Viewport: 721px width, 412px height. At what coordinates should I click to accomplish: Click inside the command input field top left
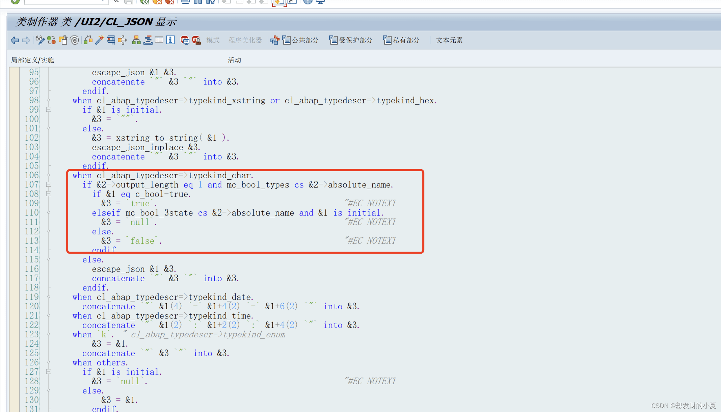click(x=64, y=2)
